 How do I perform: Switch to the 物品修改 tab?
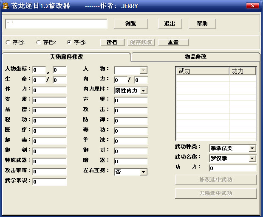pos(195,57)
